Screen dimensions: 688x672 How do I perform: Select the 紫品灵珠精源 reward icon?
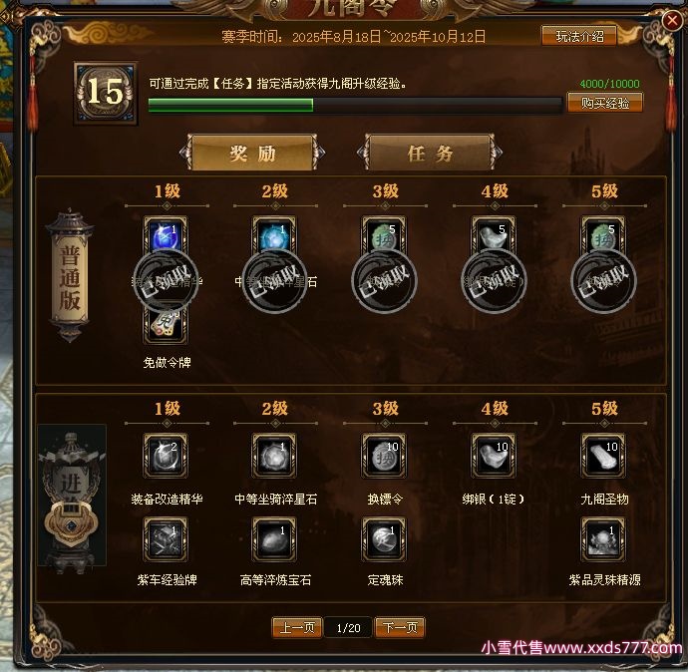[x=603, y=539]
